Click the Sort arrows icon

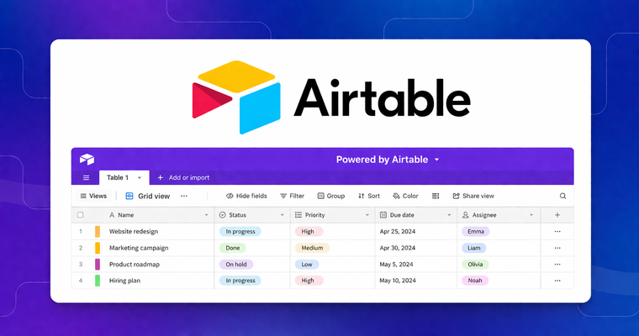tap(361, 196)
